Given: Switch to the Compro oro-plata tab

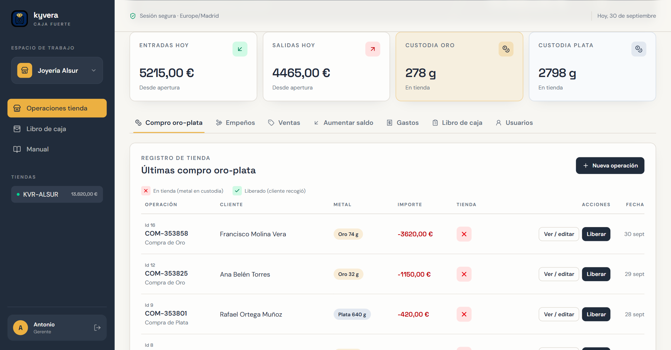Looking at the screenshot, I should [169, 123].
